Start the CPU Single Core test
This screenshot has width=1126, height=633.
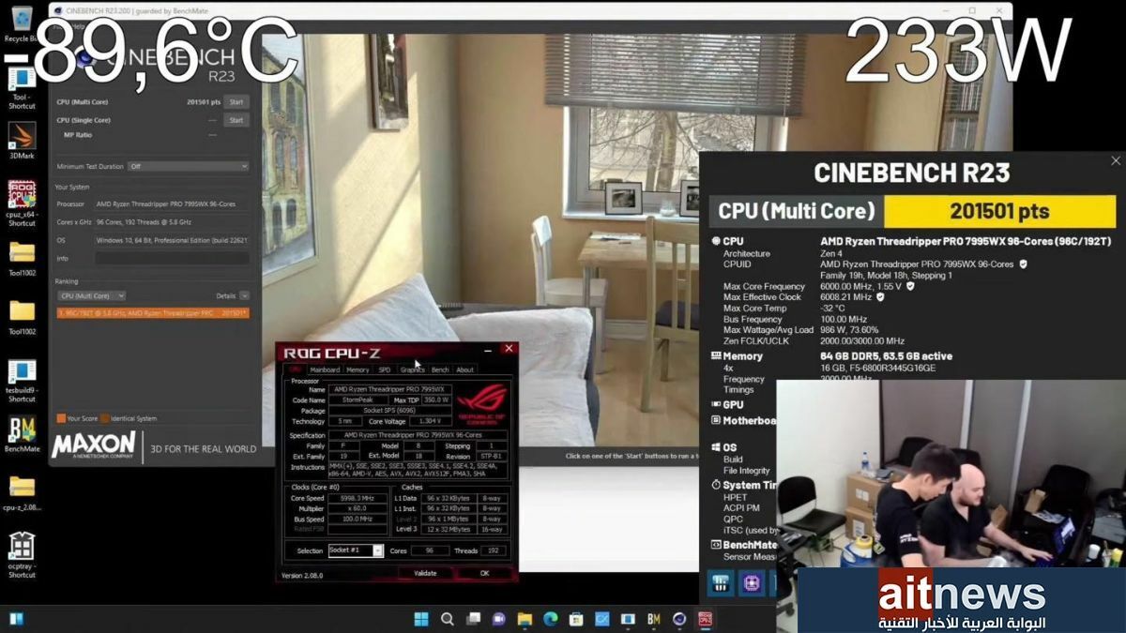point(236,120)
